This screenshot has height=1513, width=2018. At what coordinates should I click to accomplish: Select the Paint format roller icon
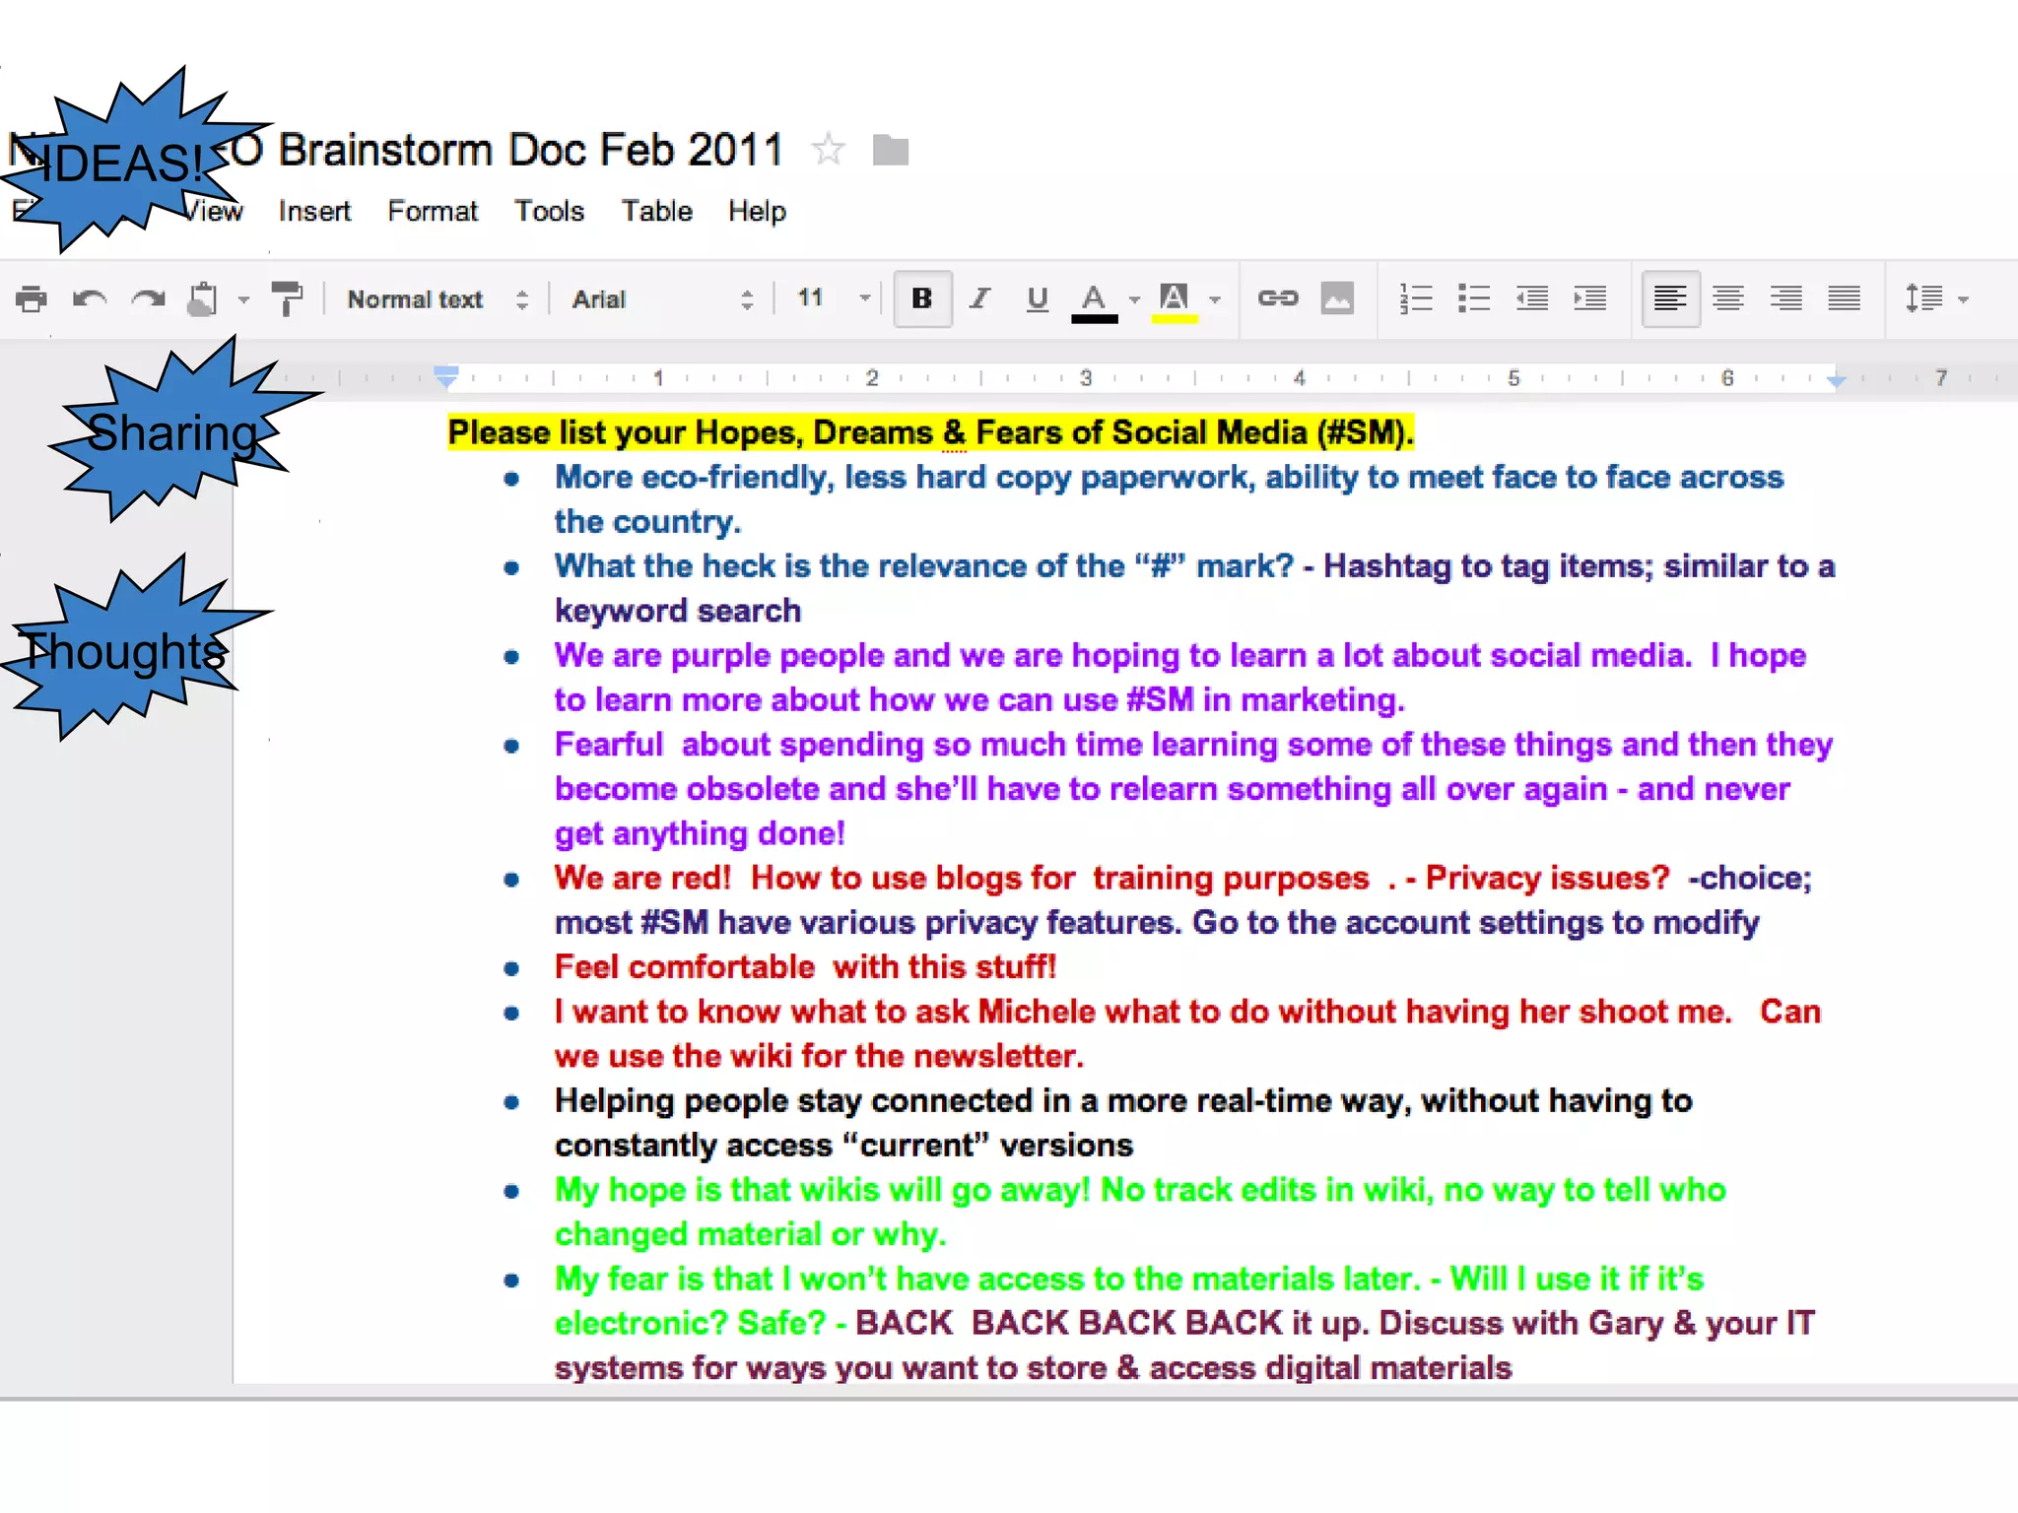(287, 298)
